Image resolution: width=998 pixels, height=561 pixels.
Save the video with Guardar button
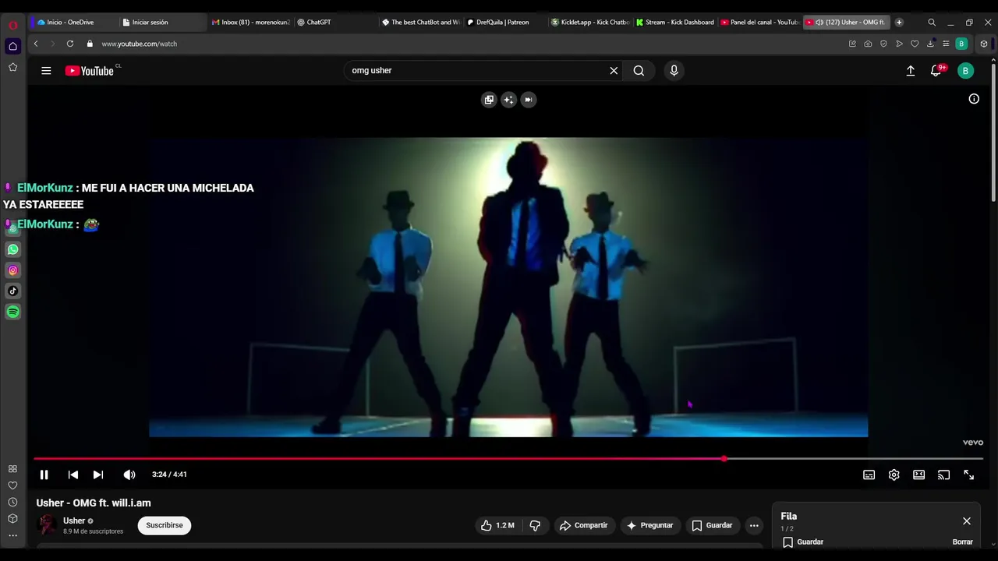click(x=713, y=525)
